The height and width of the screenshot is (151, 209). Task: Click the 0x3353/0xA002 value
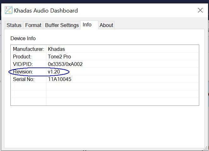(65, 64)
